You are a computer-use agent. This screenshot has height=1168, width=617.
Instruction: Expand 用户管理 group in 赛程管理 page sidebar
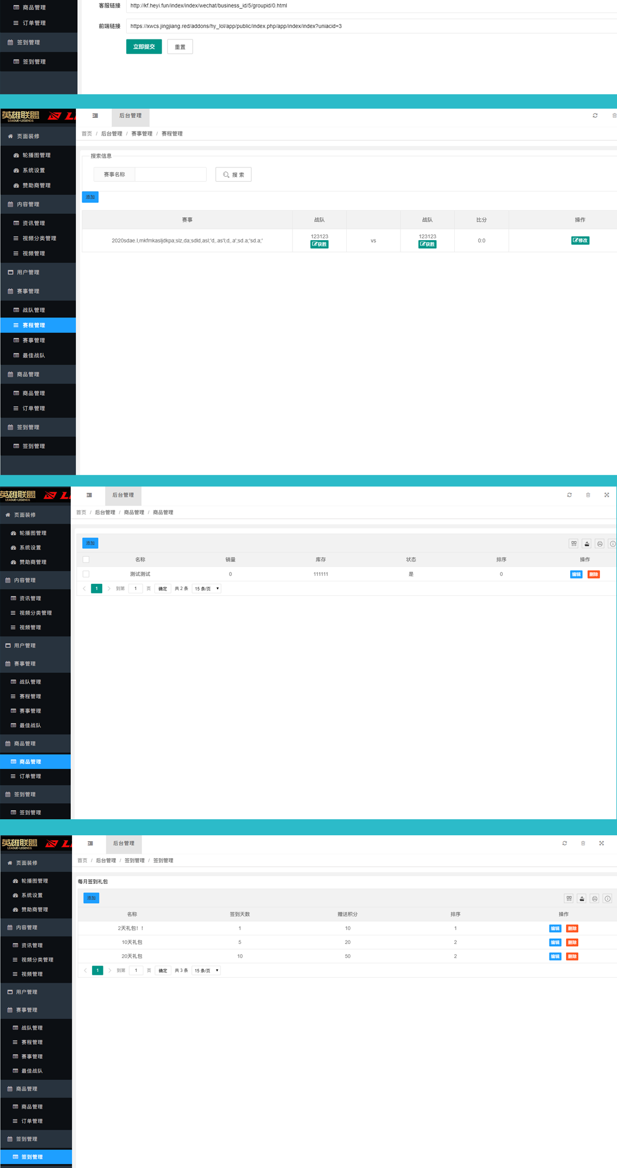point(38,272)
